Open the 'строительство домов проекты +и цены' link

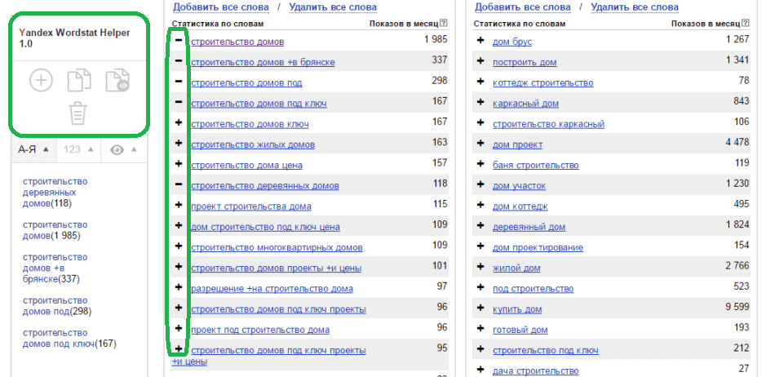(x=276, y=268)
